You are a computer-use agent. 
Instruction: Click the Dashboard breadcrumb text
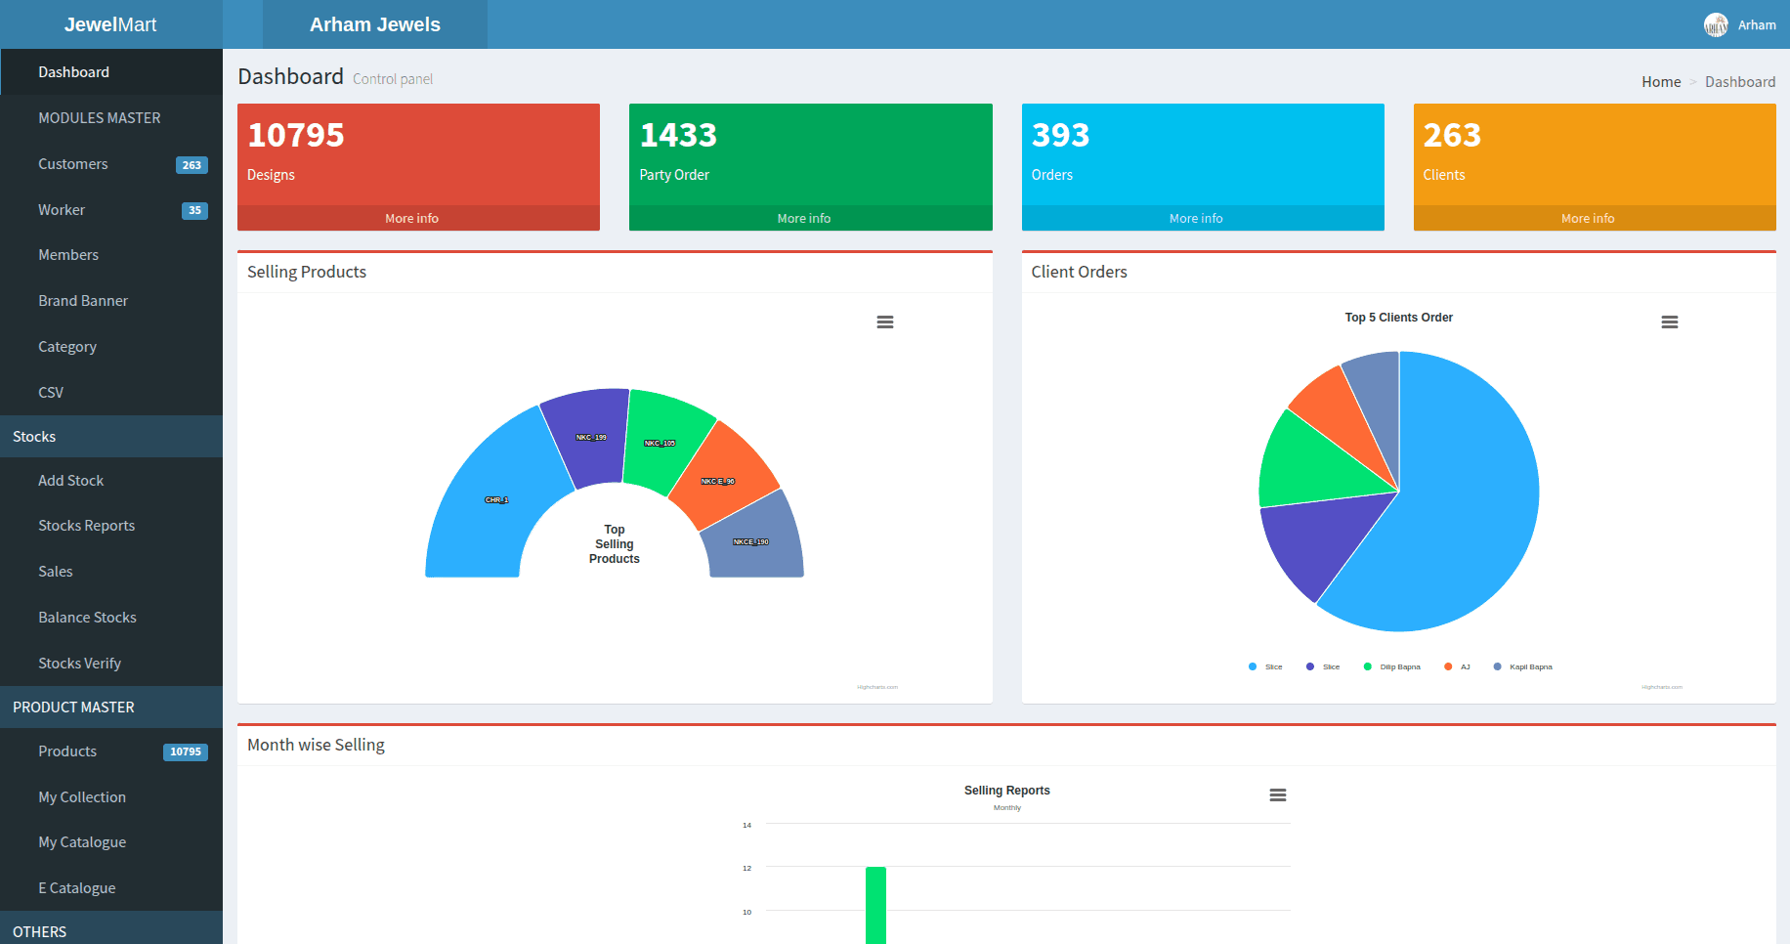1740,82
